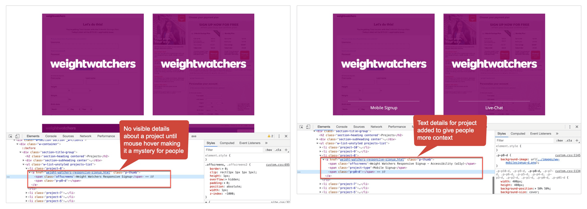Switch to Console tab in left screenshot DevTools
Screen dimensions: 587x209
pyautogui.click(x=51, y=136)
